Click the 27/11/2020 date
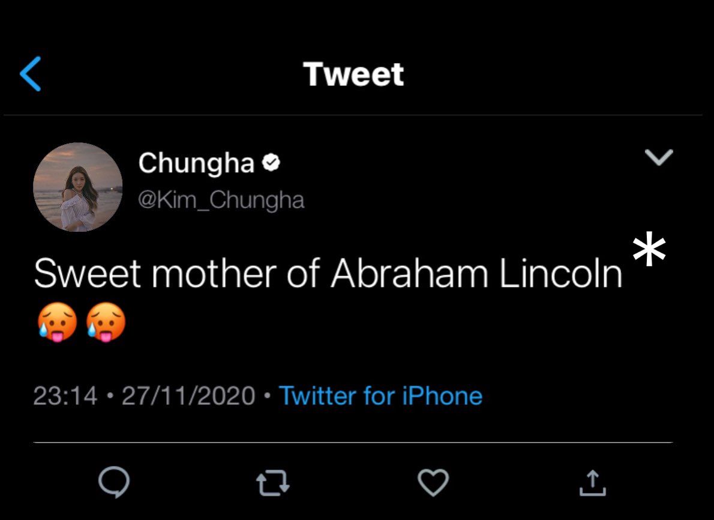The height and width of the screenshot is (520, 714). [188, 396]
